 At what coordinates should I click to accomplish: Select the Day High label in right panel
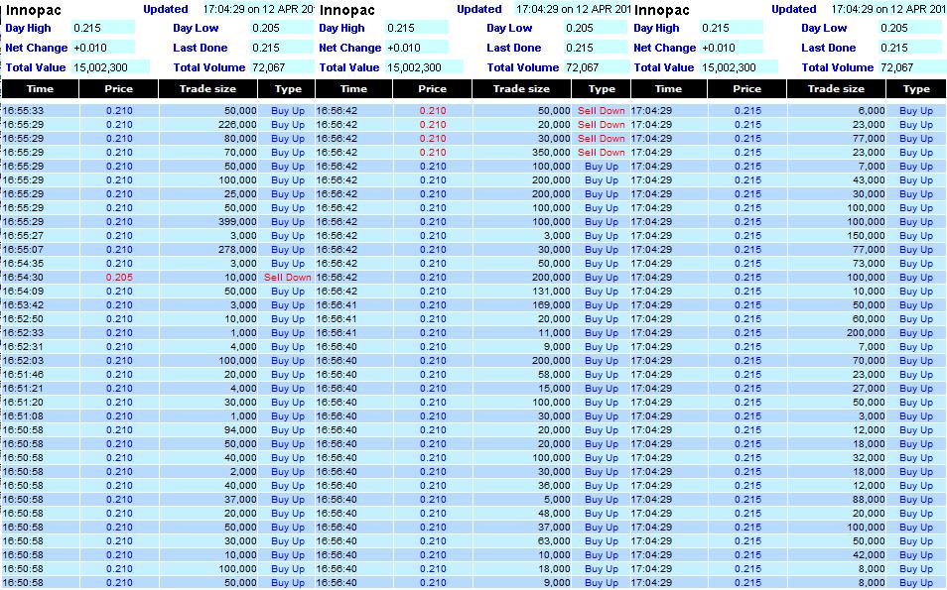656,28
